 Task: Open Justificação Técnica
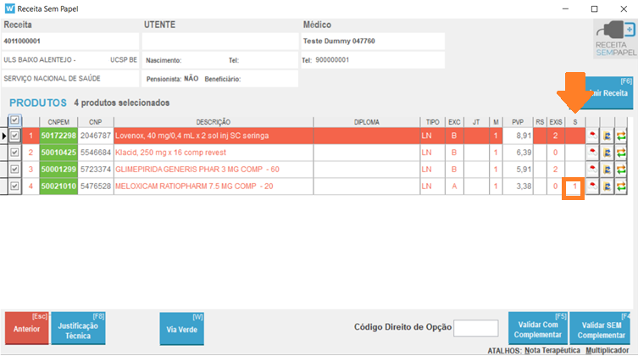(x=78, y=330)
